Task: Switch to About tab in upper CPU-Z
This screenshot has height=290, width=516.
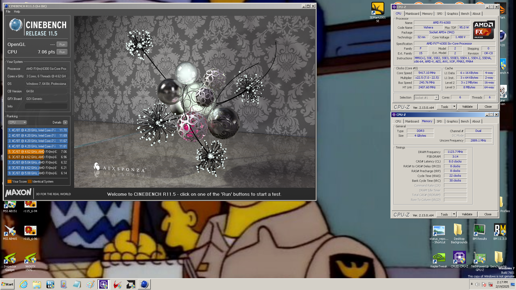Action: point(476,14)
